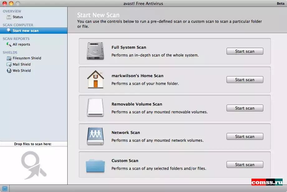Click the All reports magnifier icon
Image resolution: width=287 pixels, height=192 pixels.
[x=9, y=44]
